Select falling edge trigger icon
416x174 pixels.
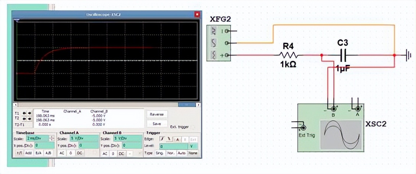(x=169, y=139)
